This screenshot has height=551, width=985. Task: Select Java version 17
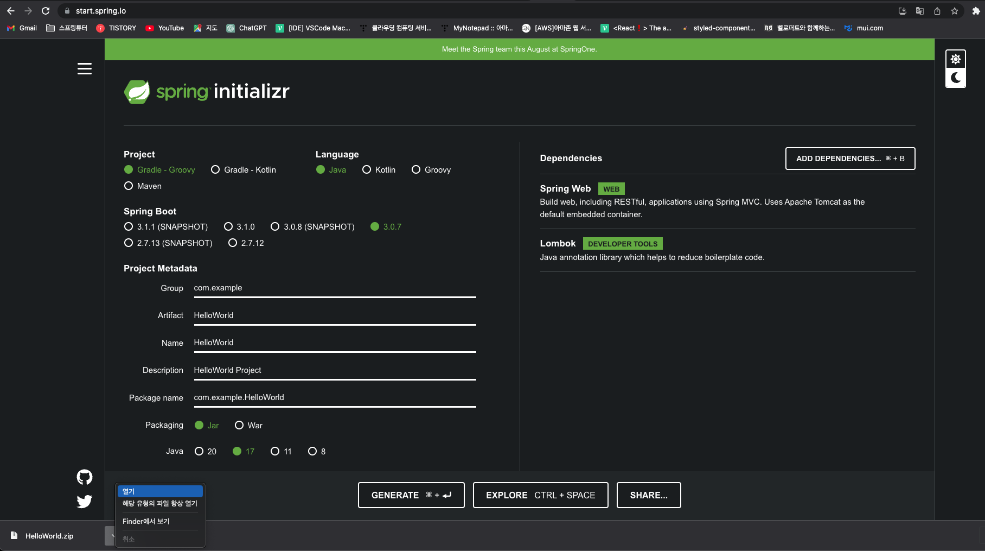tap(244, 452)
